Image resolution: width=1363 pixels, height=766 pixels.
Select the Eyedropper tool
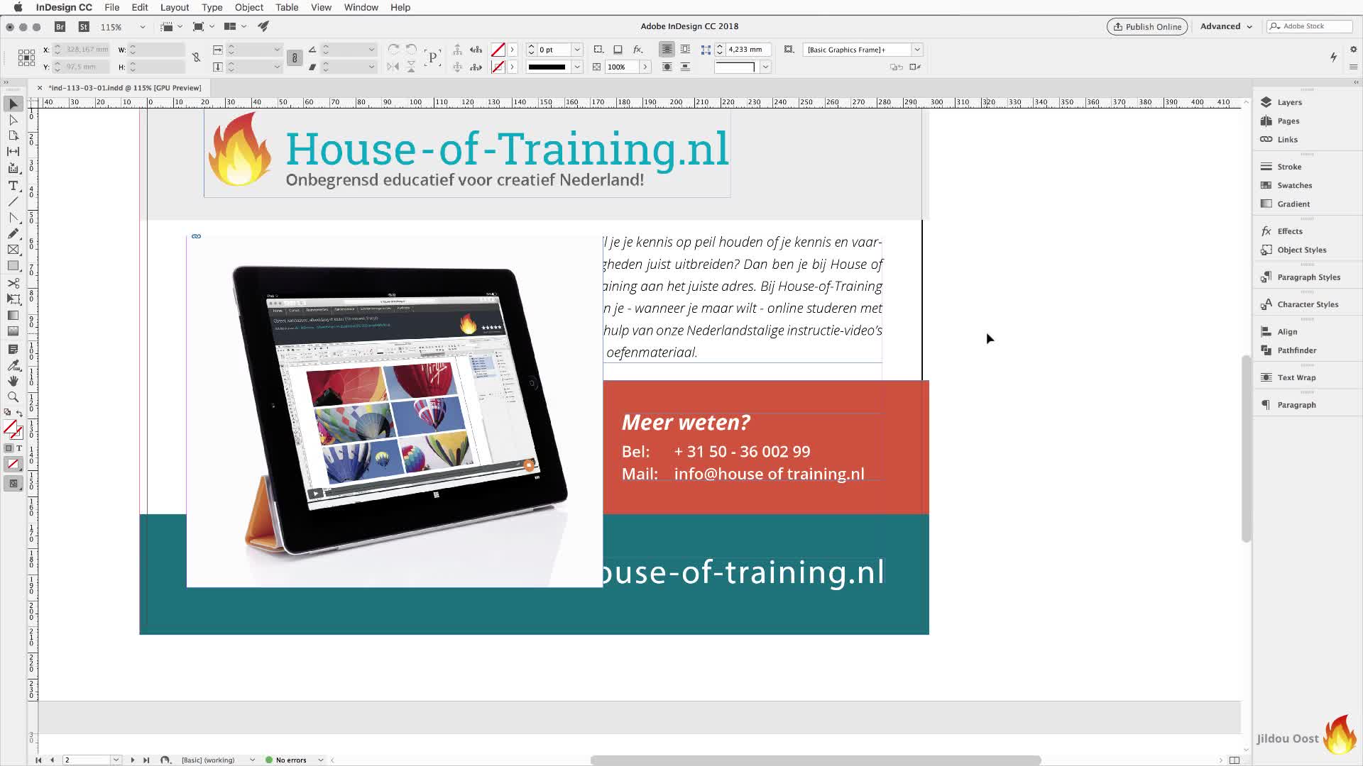(13, 365)
